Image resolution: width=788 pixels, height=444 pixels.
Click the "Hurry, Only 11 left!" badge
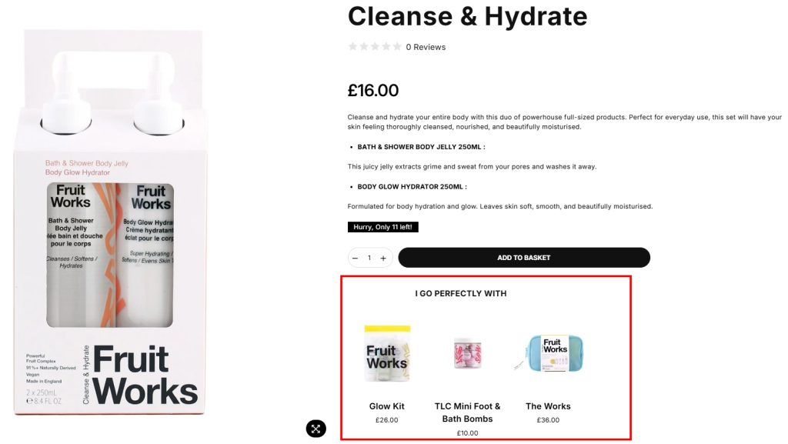(x=383, y=227)
